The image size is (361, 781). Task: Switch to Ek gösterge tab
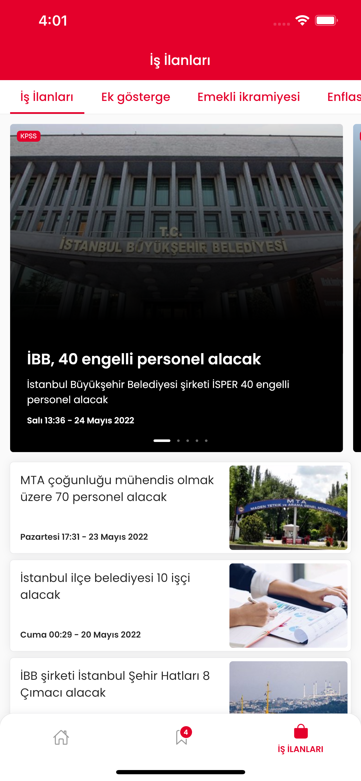136,97
